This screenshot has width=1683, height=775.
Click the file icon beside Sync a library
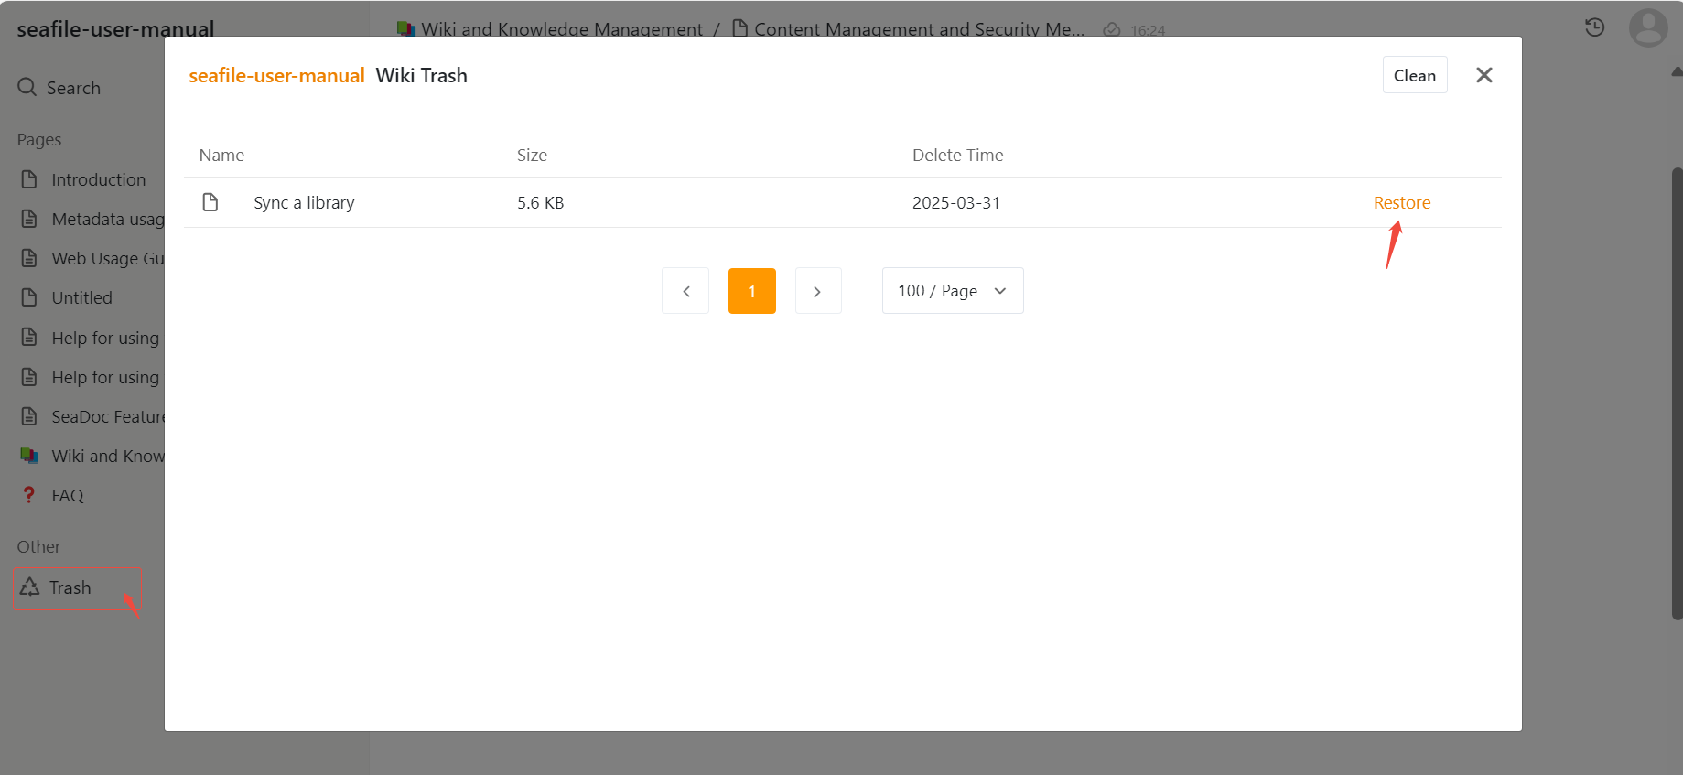click(210, 202)
